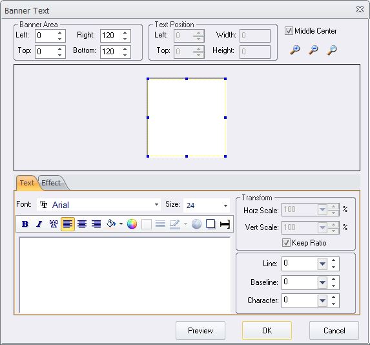Select the Text tab
370x345 pixels.
tap(26, 183)
